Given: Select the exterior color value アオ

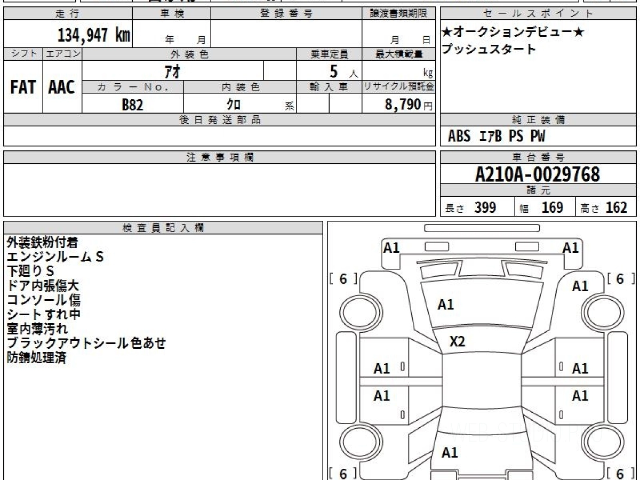Looking at the screenshot, I should [x=171, y=71].
